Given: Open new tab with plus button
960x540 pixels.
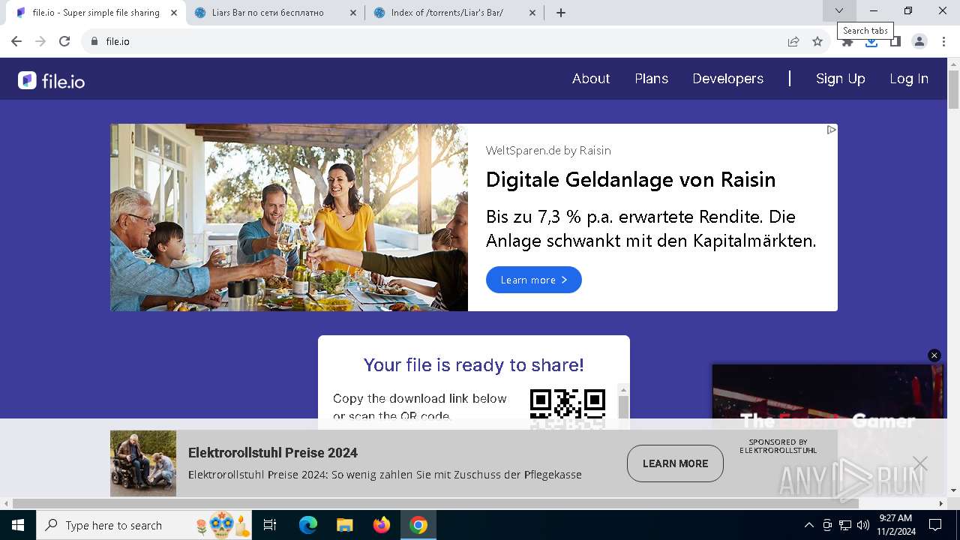Looking at the screenshot, I should point(561,12).
